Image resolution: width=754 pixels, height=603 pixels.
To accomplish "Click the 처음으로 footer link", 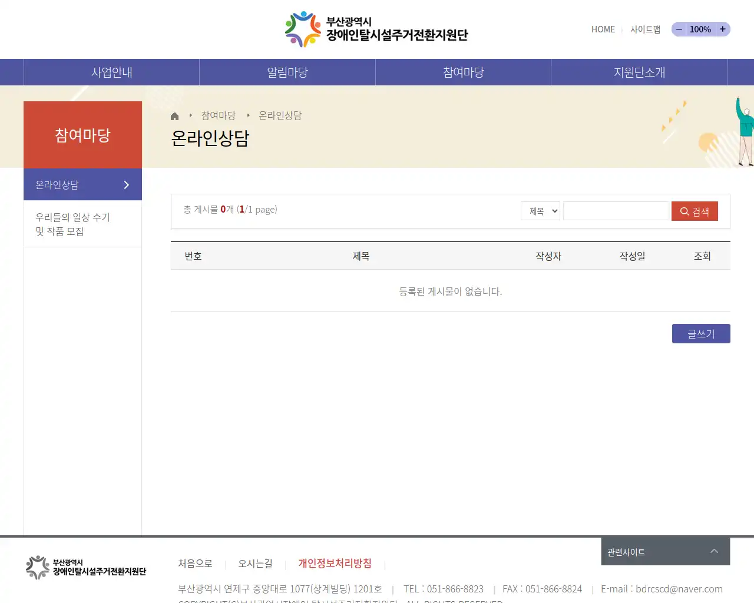I will tap(195, 564).
